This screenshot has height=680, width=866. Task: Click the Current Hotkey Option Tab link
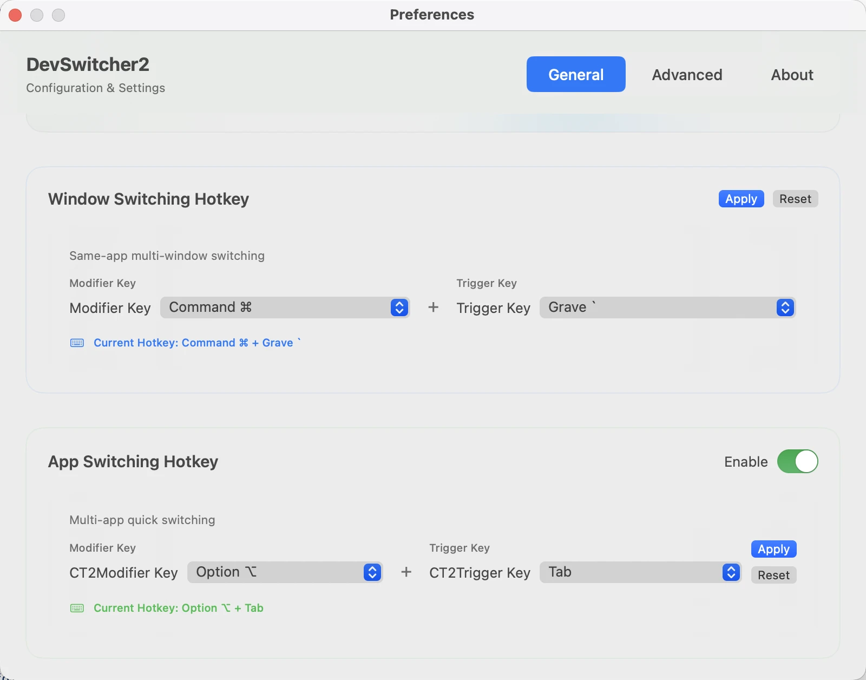[178, 607]
